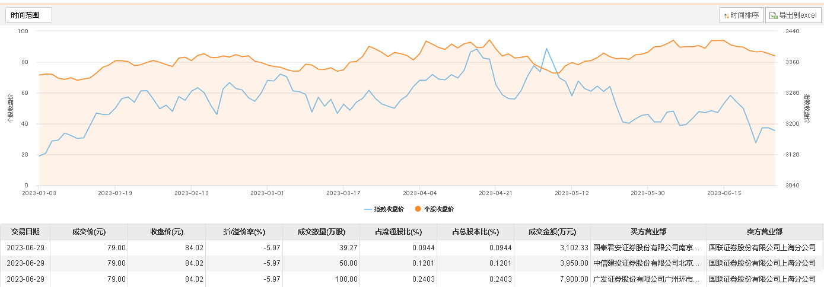This screenshot has height=287, width=824.
Task: Open the 时间范围 selector
Action: point(29,15)
